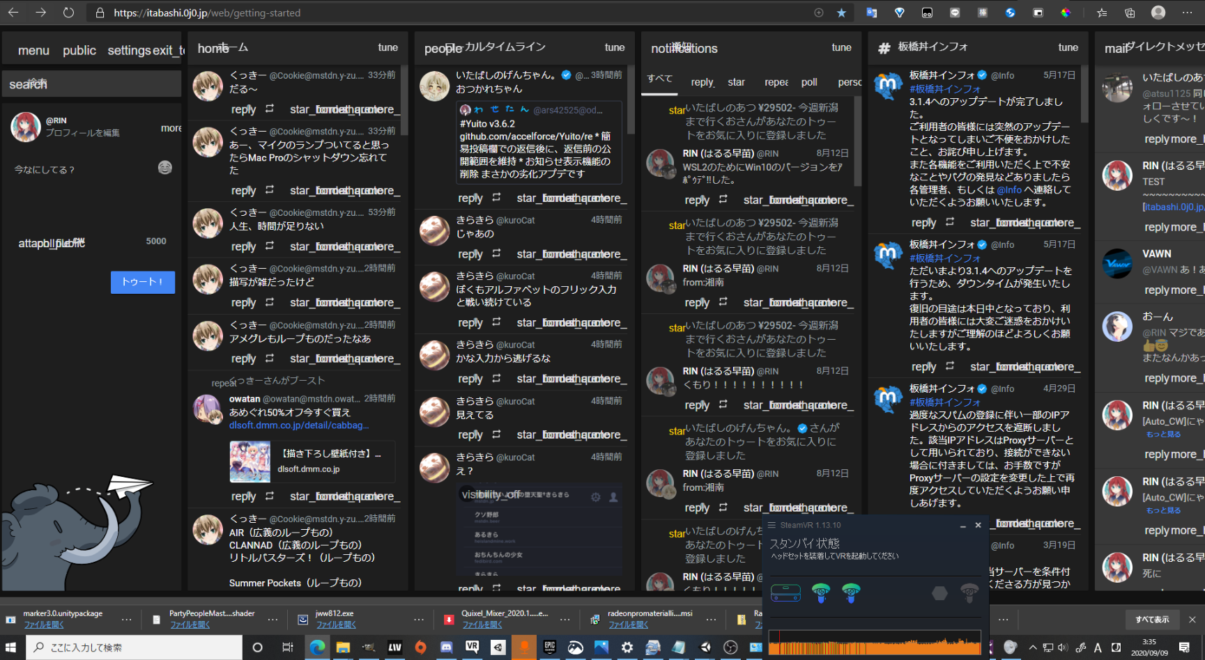Toggle the sensitive media visibility overlay
The height and width of the screenshot is (660, 1205).
point(491,494)
